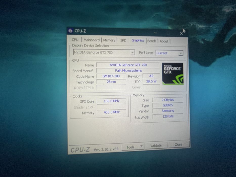This screenshot has height=177, width=236.
Task: Click the Ver. 2.20.2.x64 version text
Action: pos(106,149)
